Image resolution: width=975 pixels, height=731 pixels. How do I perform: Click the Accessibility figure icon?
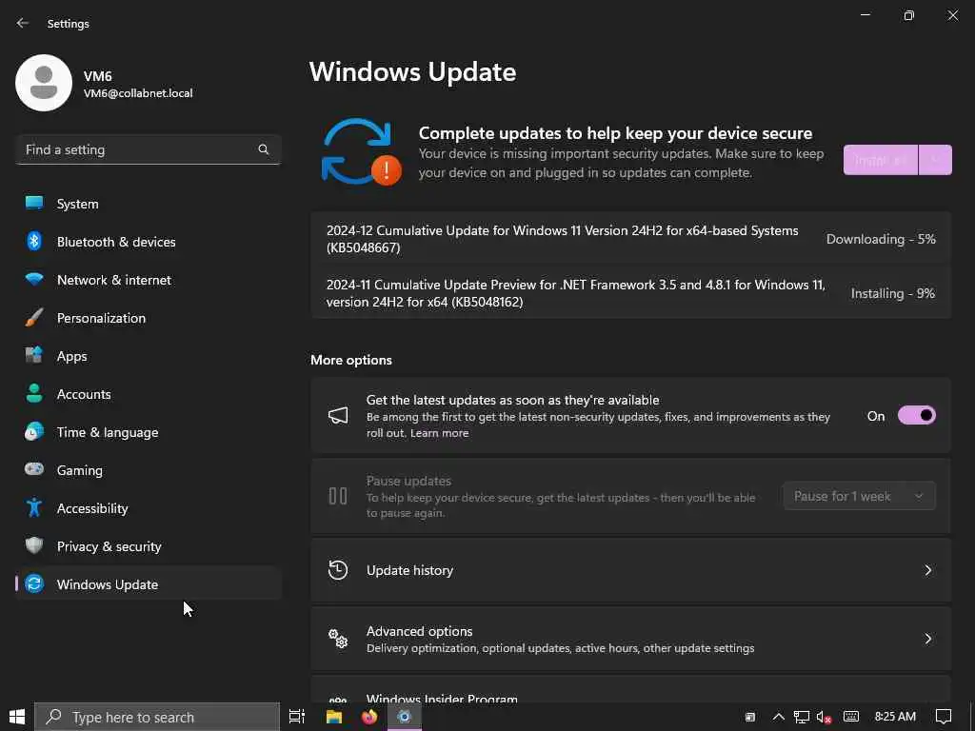(34, 508)
